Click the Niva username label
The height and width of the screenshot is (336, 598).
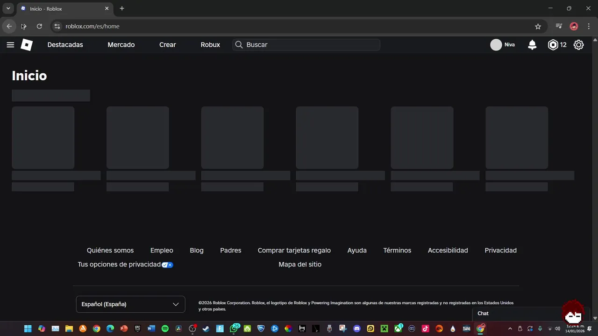pos(510,45)
